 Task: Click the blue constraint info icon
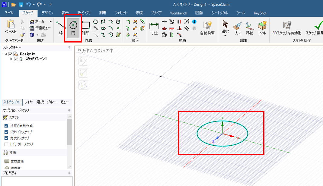[194, 22]
